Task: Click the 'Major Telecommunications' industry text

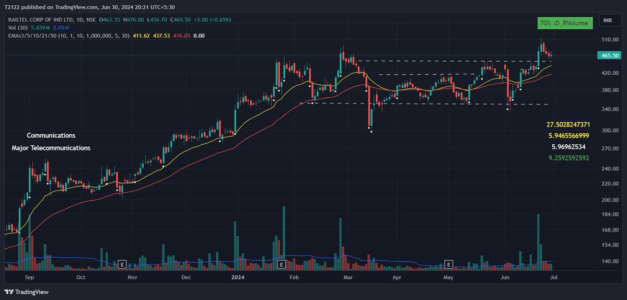Action: (51, 148)
